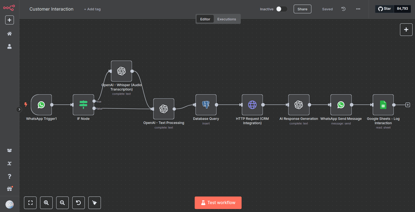415x212 pixels.
Task: Select the Database Query Postgres node
Action: point(206,105)
